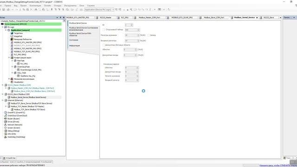The image size is (297, 167).
Task: Close the Modbus_Serial_Device editor tab
Action: [x=257, y=18]
